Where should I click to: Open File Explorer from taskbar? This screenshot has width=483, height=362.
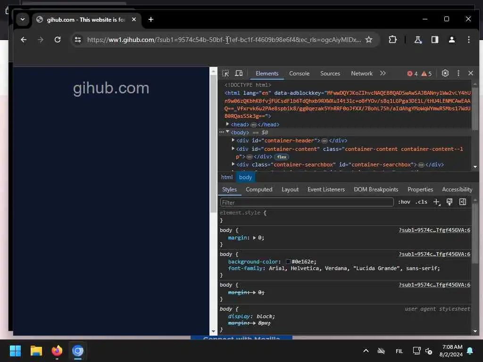coord(36,351)
